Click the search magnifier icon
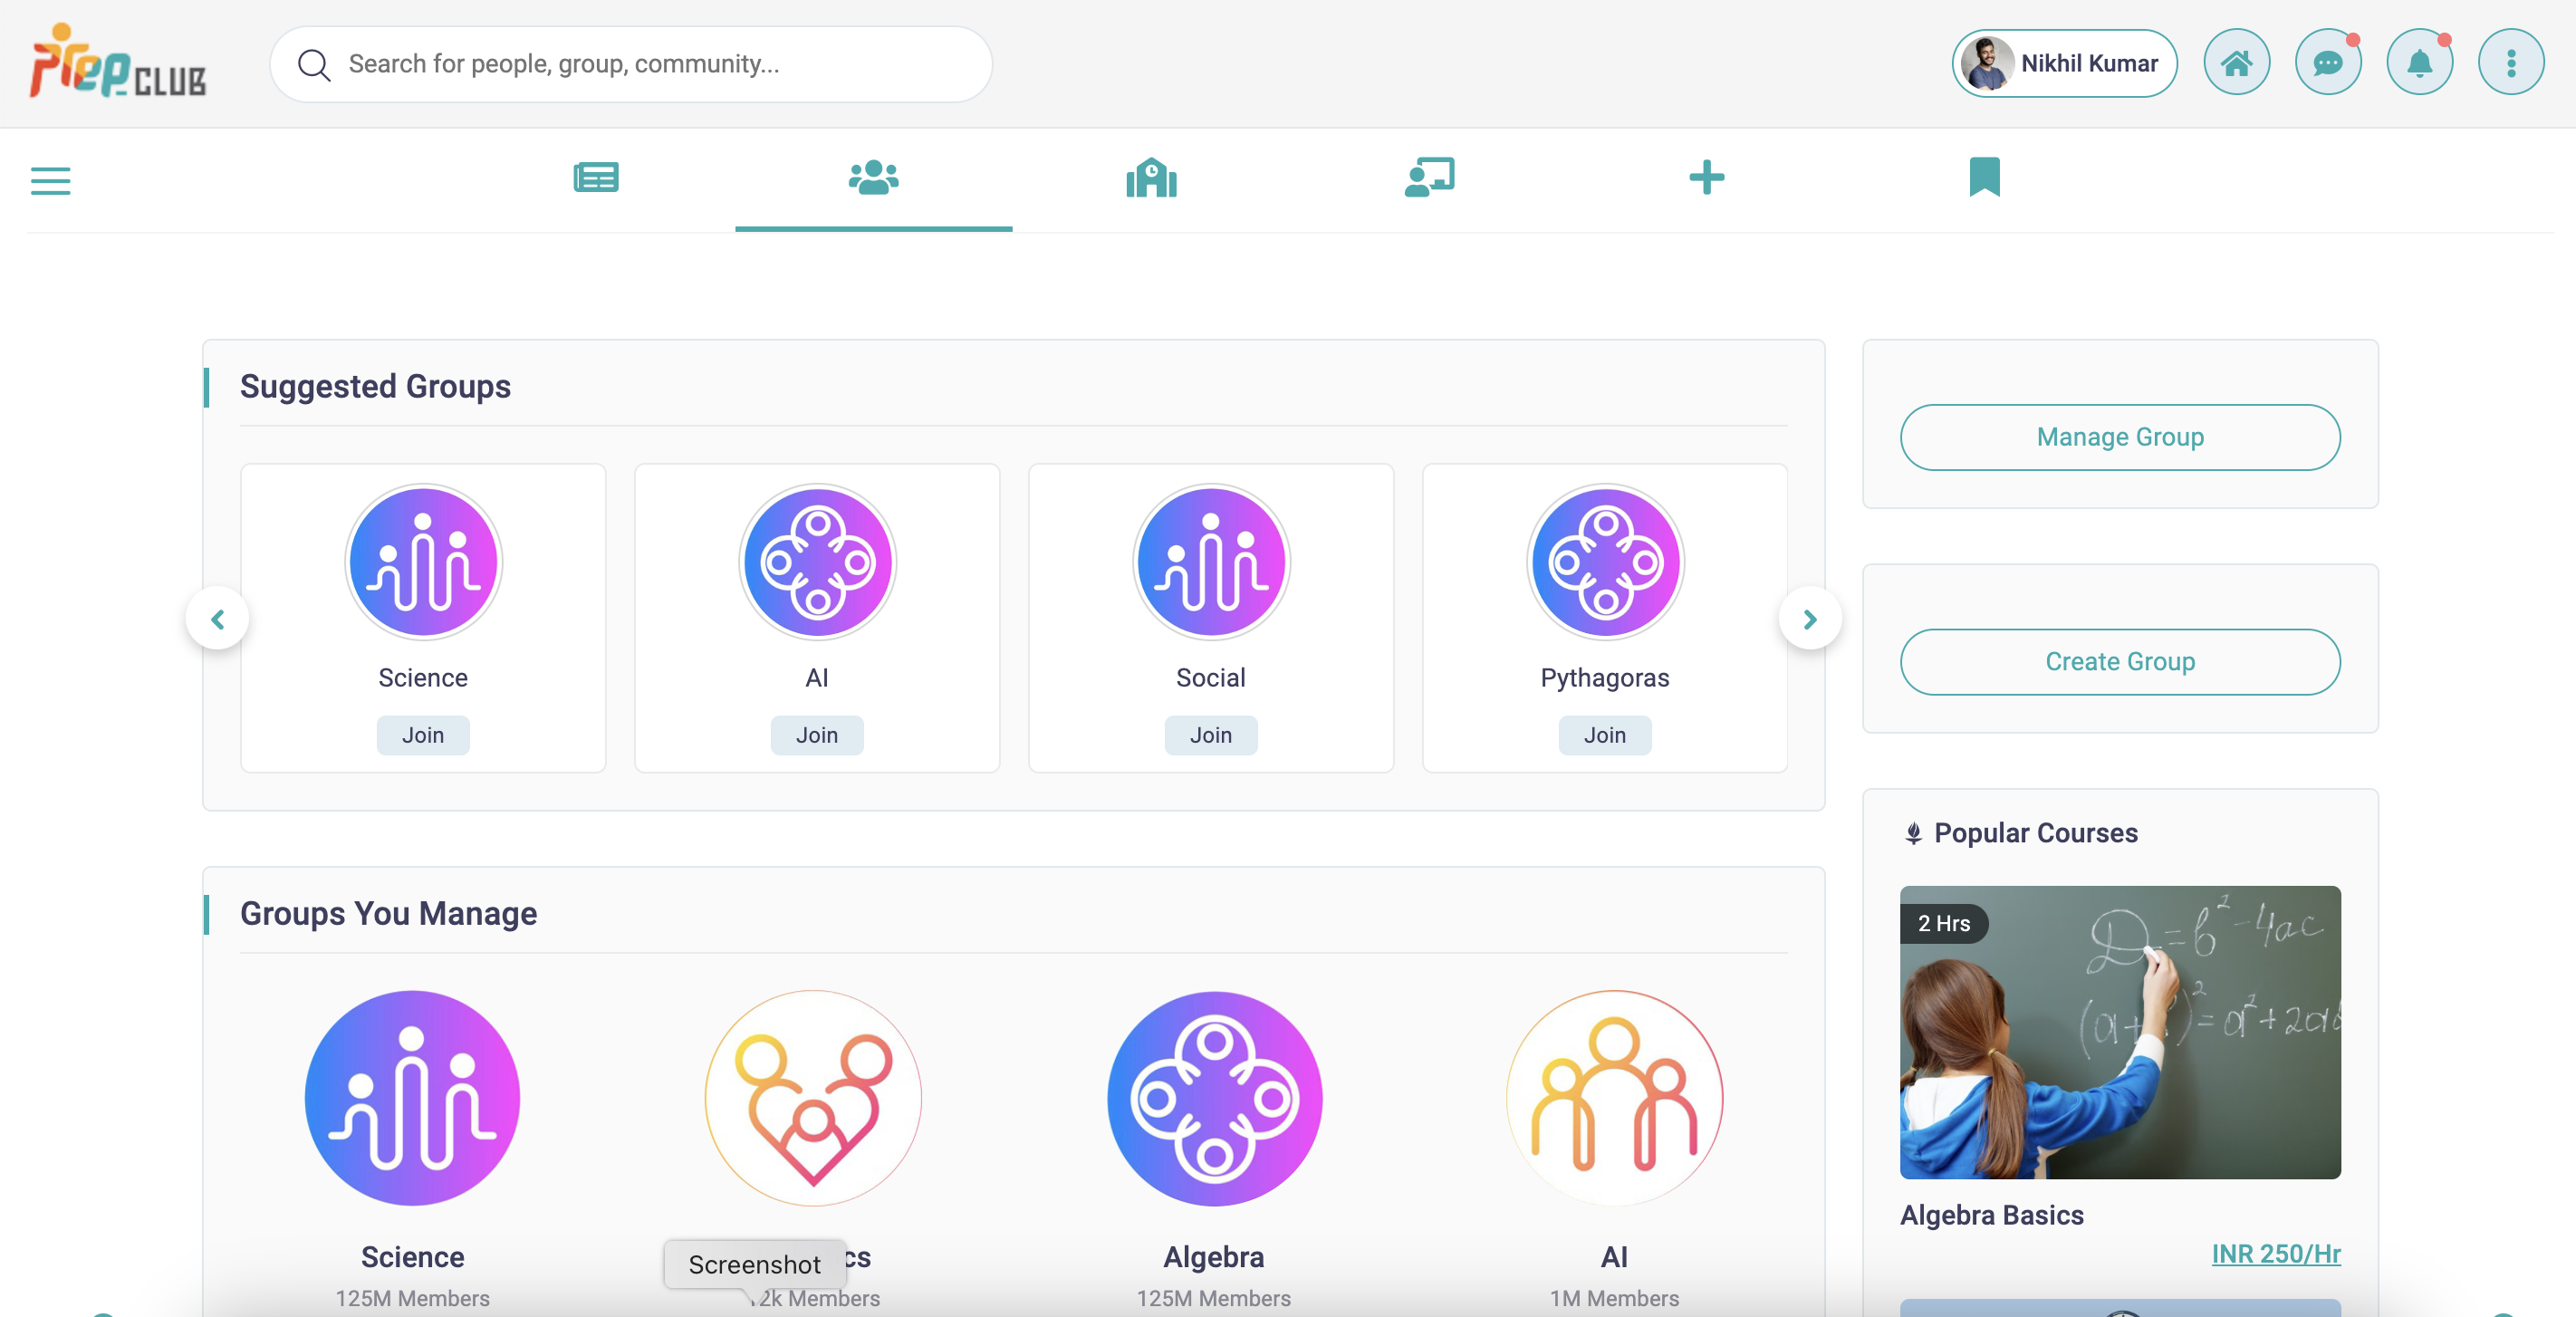The image size is (2576, 1317). (313, 64)
